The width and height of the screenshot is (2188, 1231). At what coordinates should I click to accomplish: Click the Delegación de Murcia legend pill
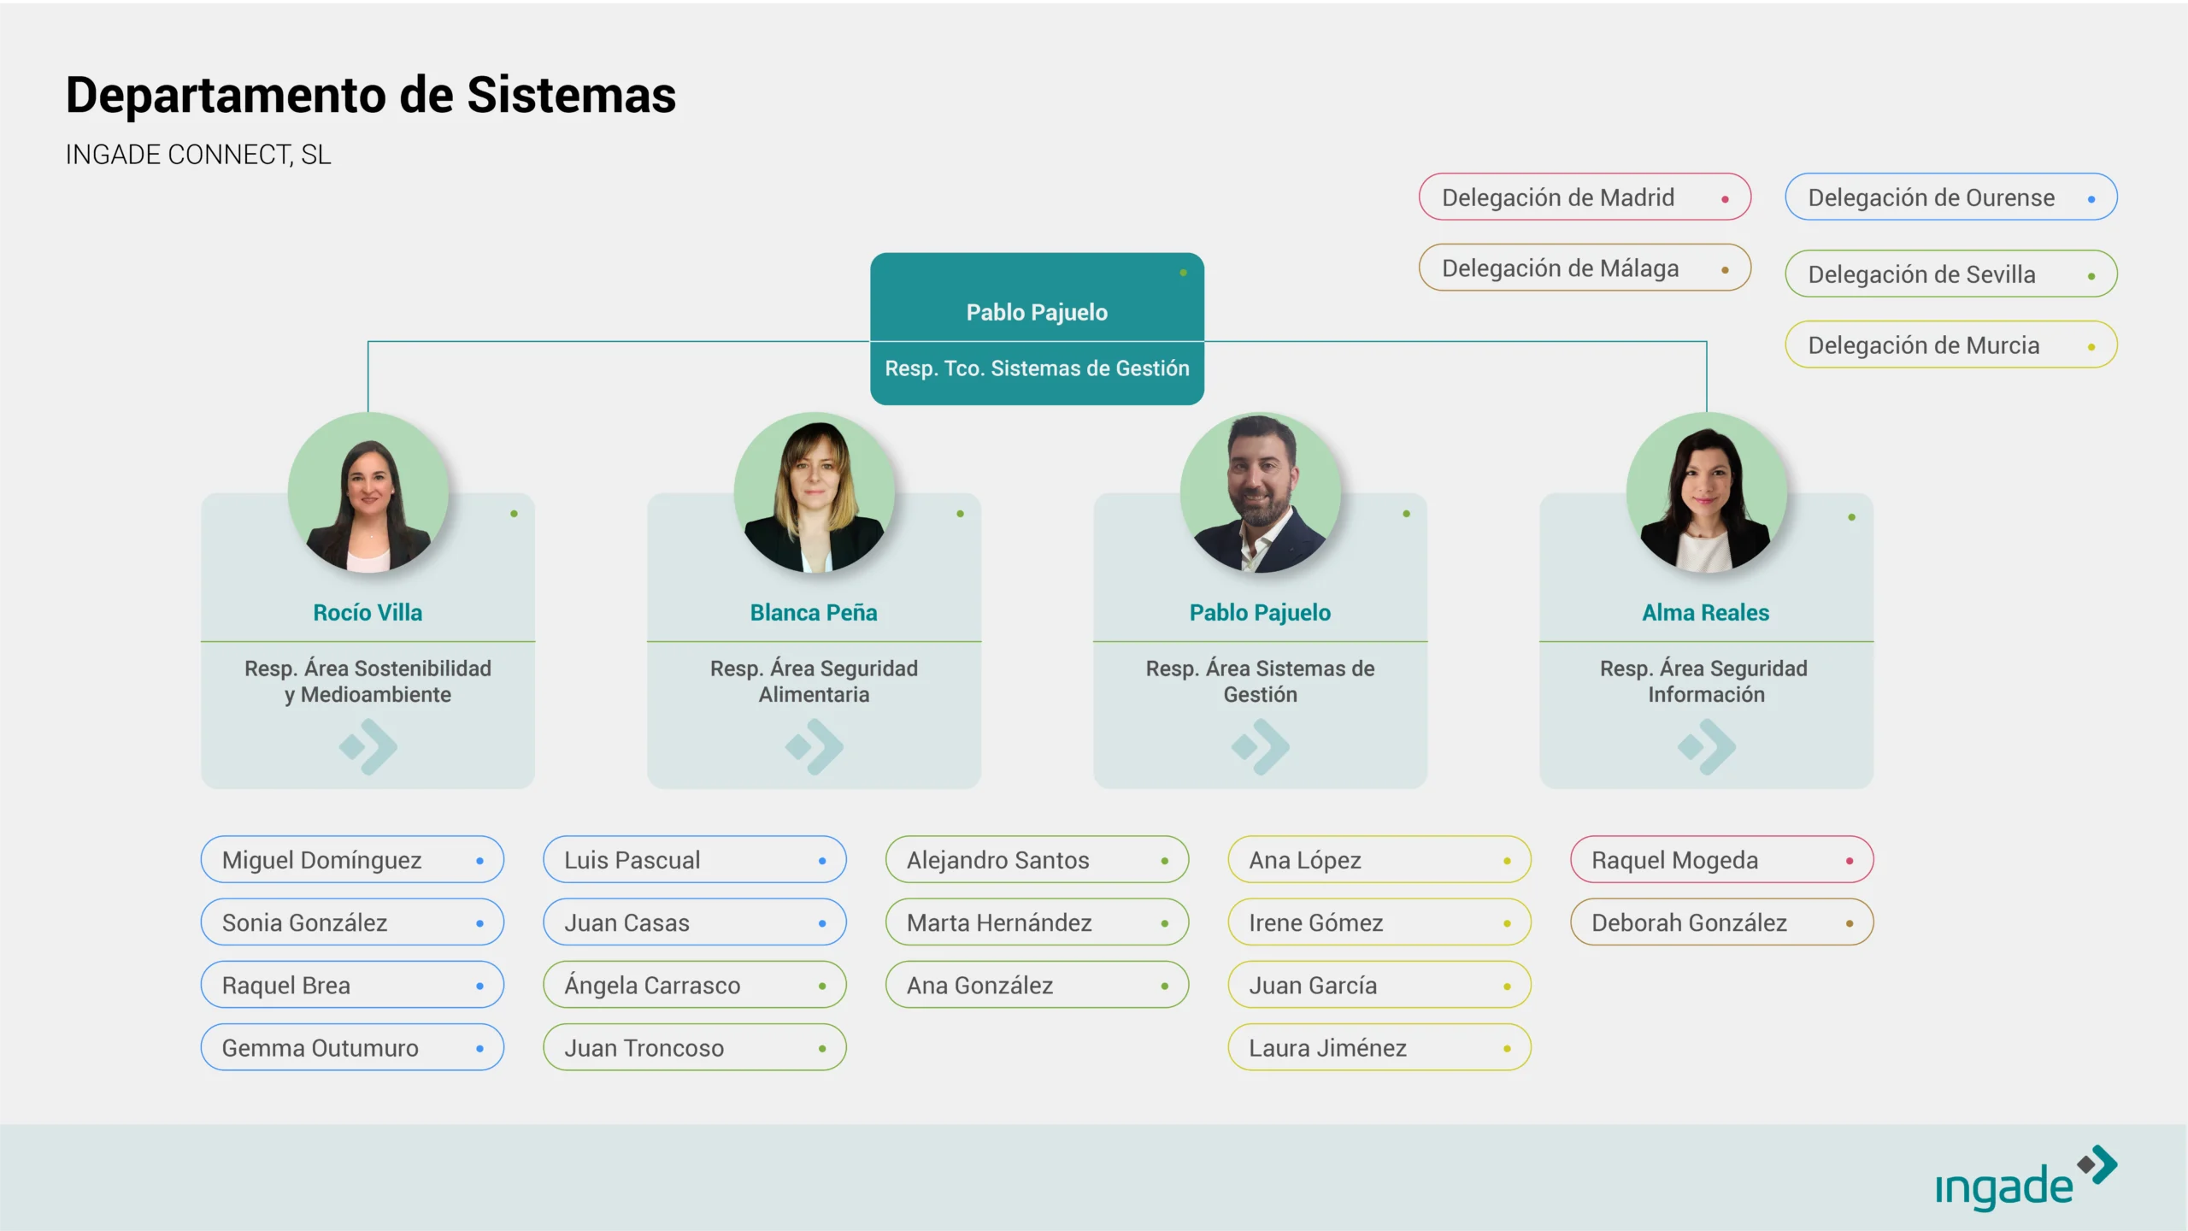click(x=1950, y=345)
